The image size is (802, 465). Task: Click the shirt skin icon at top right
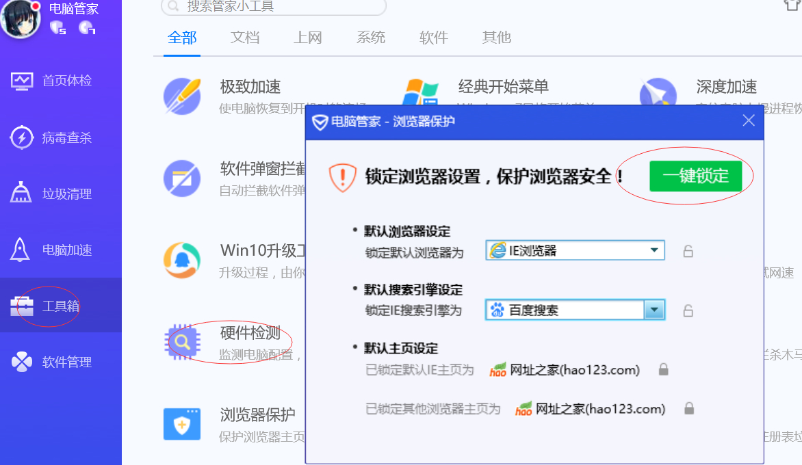coord(792,5)
